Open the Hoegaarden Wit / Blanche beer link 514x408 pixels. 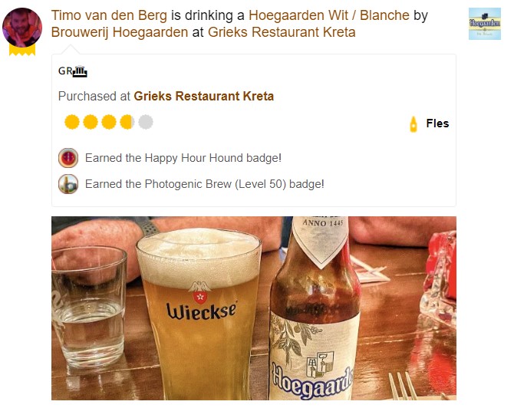pyautogui.click(x=329, y=15)
